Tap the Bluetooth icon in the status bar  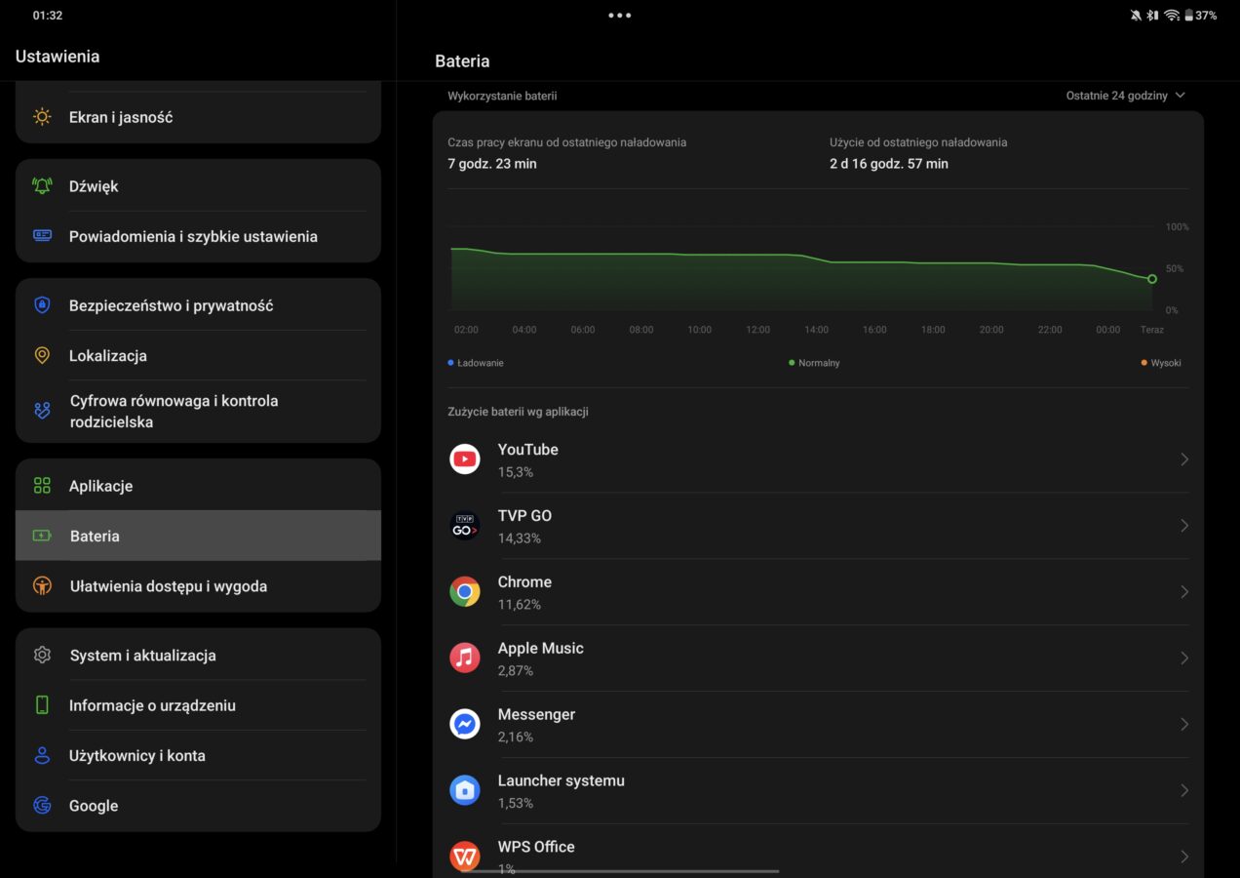point(1152,16)
